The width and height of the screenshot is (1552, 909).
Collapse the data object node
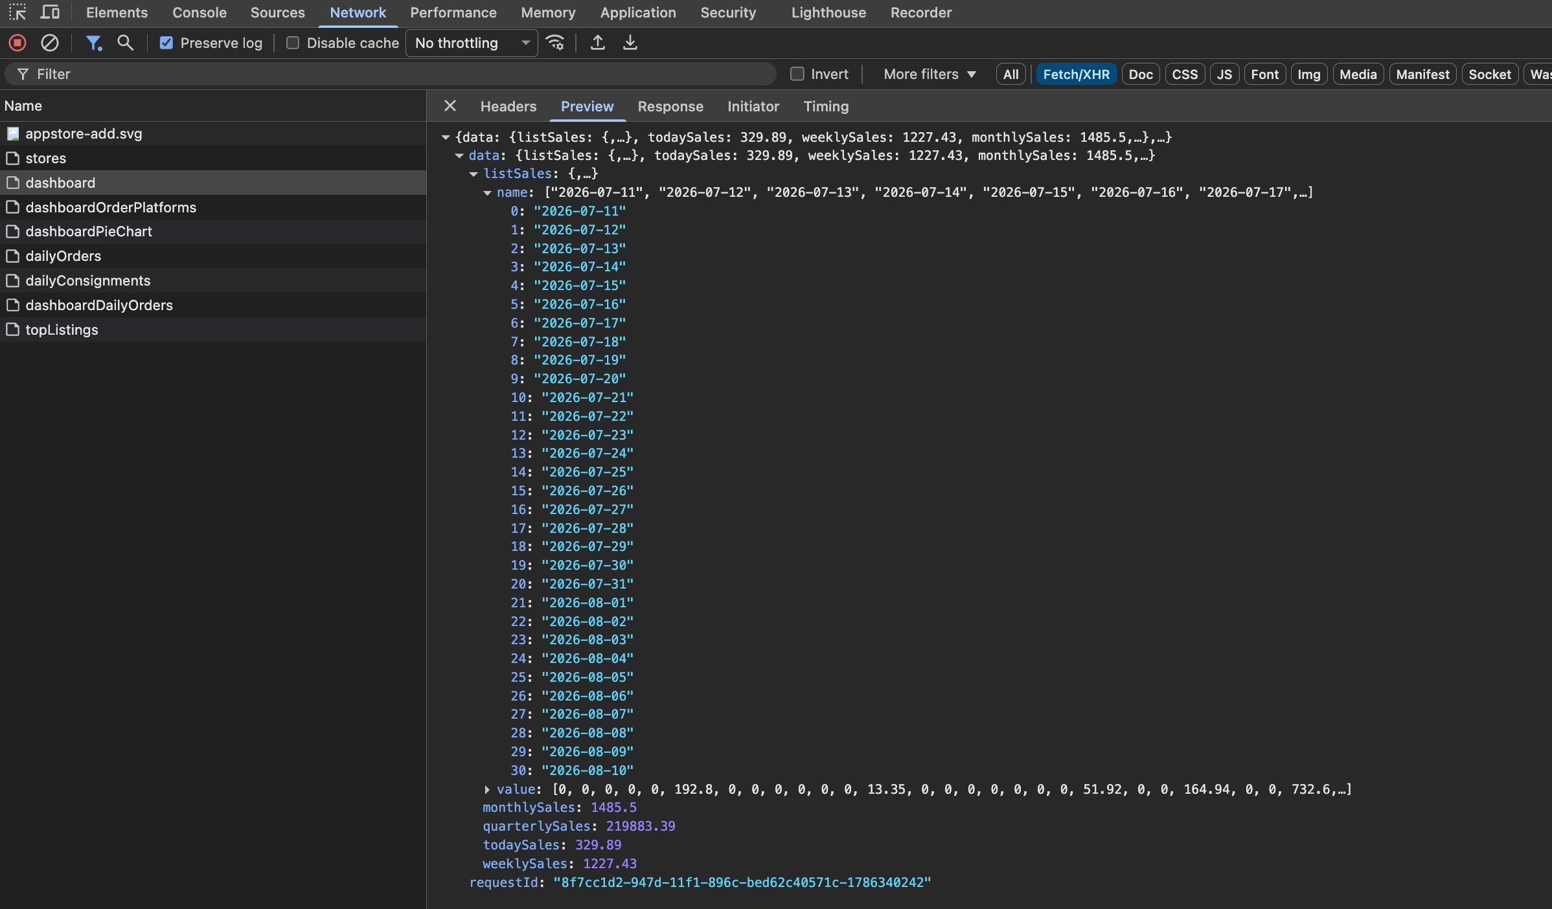[x=459, y=155]
